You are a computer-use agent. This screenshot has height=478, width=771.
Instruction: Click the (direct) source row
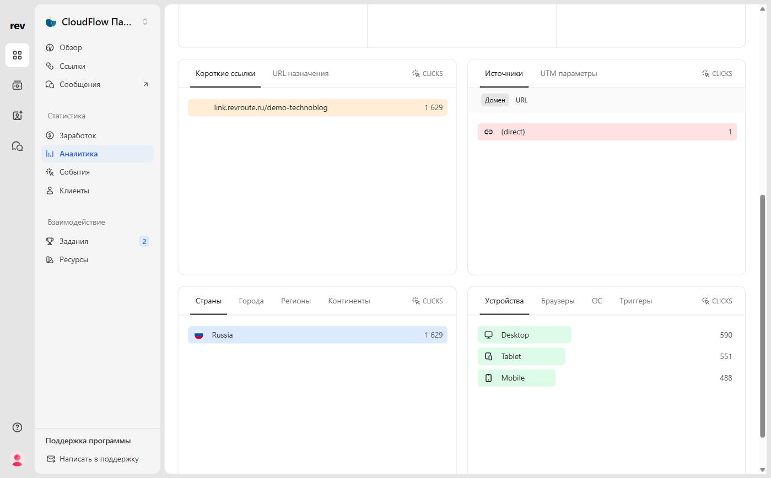coord(607,132)
